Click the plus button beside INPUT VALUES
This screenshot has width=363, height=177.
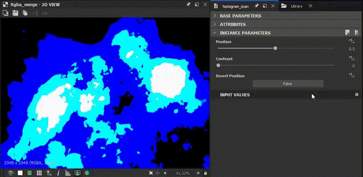coord(357,94)
